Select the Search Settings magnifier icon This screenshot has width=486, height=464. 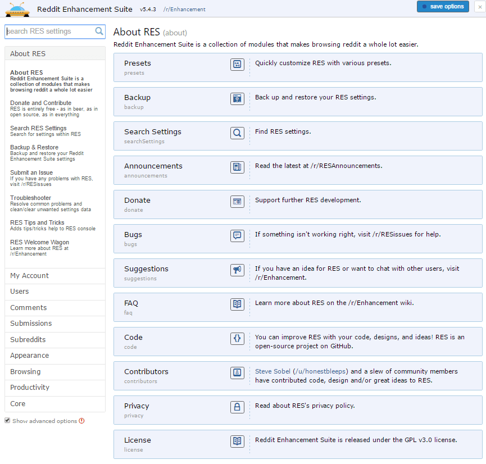click(x=237, y=133)
